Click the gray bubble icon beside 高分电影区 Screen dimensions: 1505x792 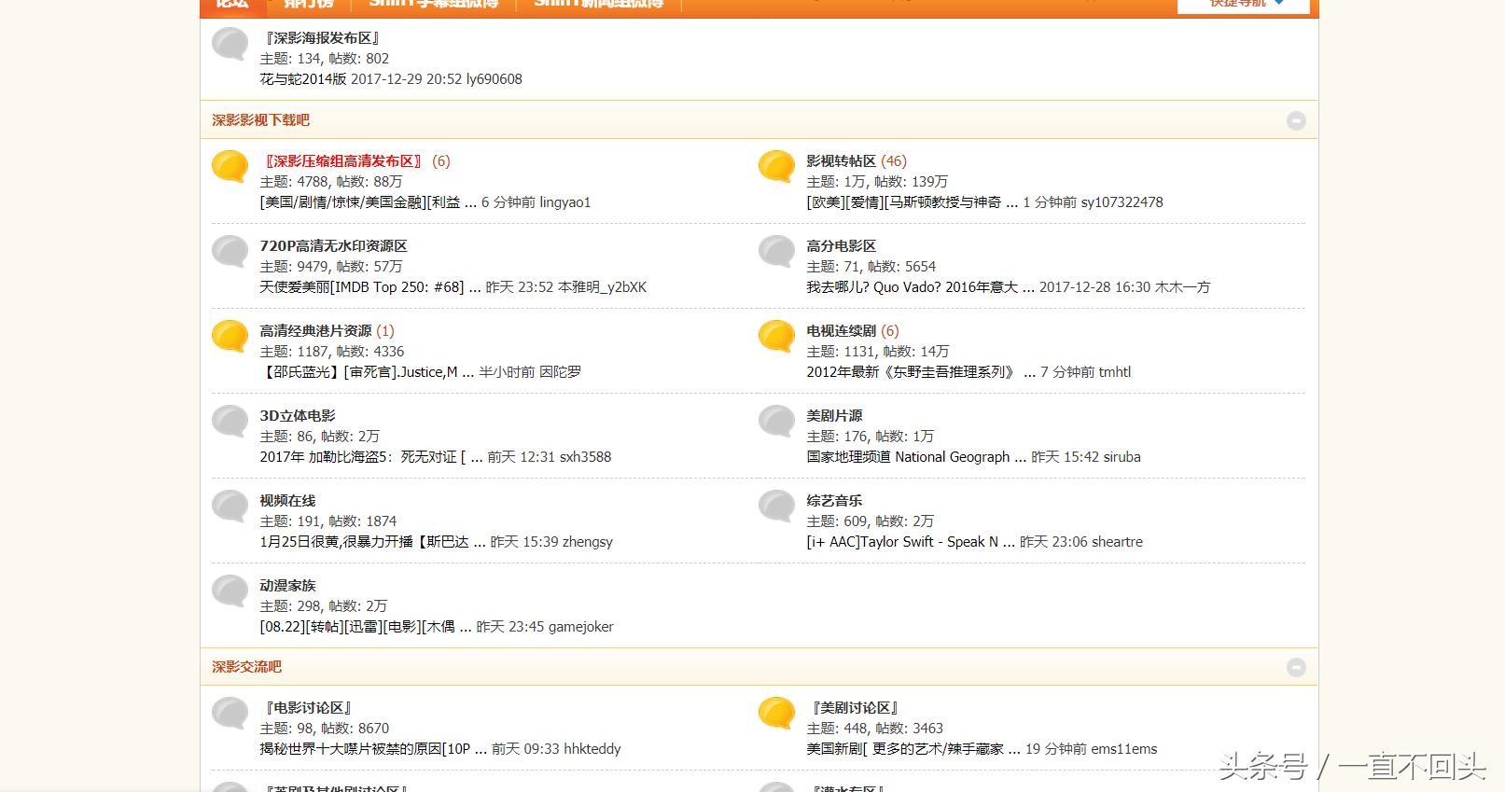(x=776, y=251)
